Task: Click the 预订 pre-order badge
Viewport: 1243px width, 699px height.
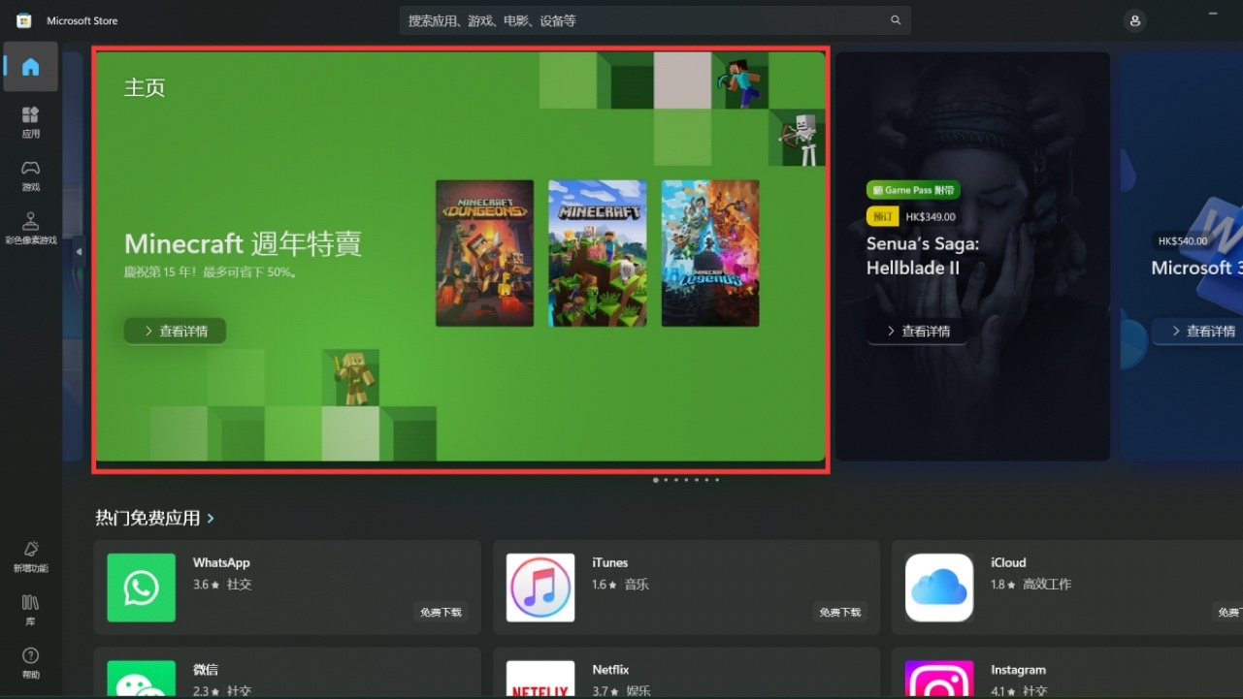Action: pos(883,217)
